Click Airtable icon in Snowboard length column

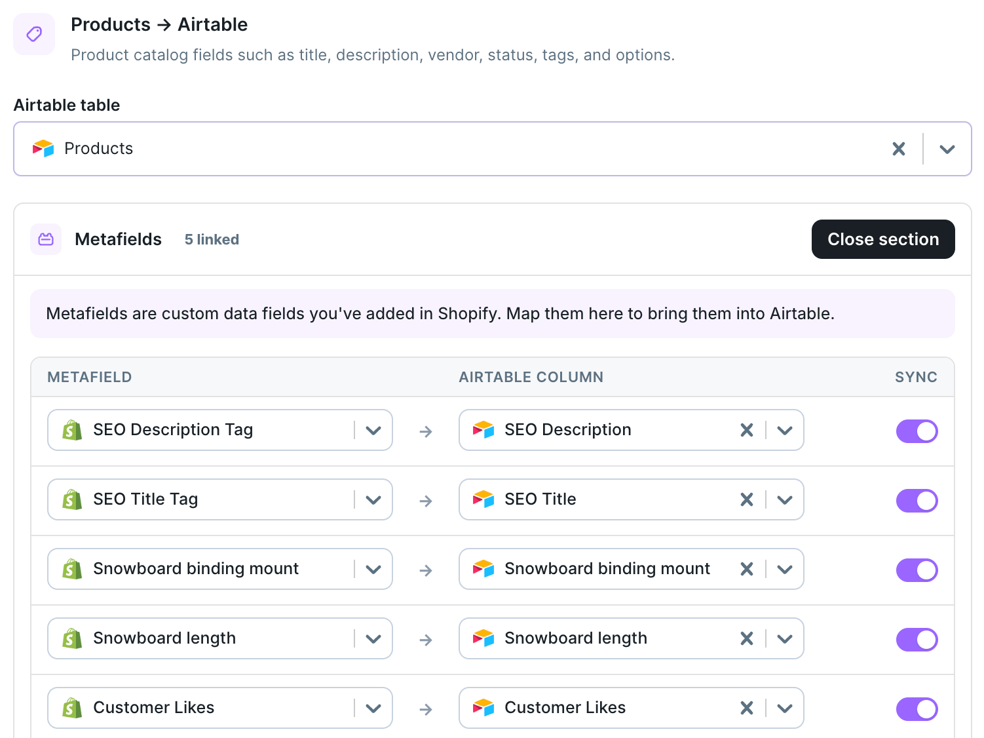[483, 638]
